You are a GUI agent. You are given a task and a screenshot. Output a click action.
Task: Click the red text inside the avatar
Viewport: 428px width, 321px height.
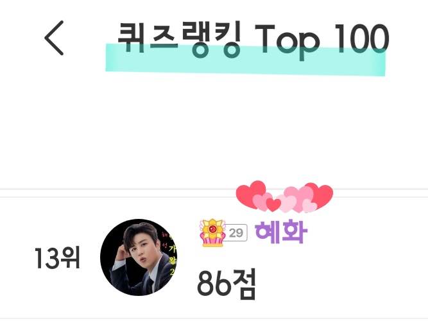[x=164, y=240]
